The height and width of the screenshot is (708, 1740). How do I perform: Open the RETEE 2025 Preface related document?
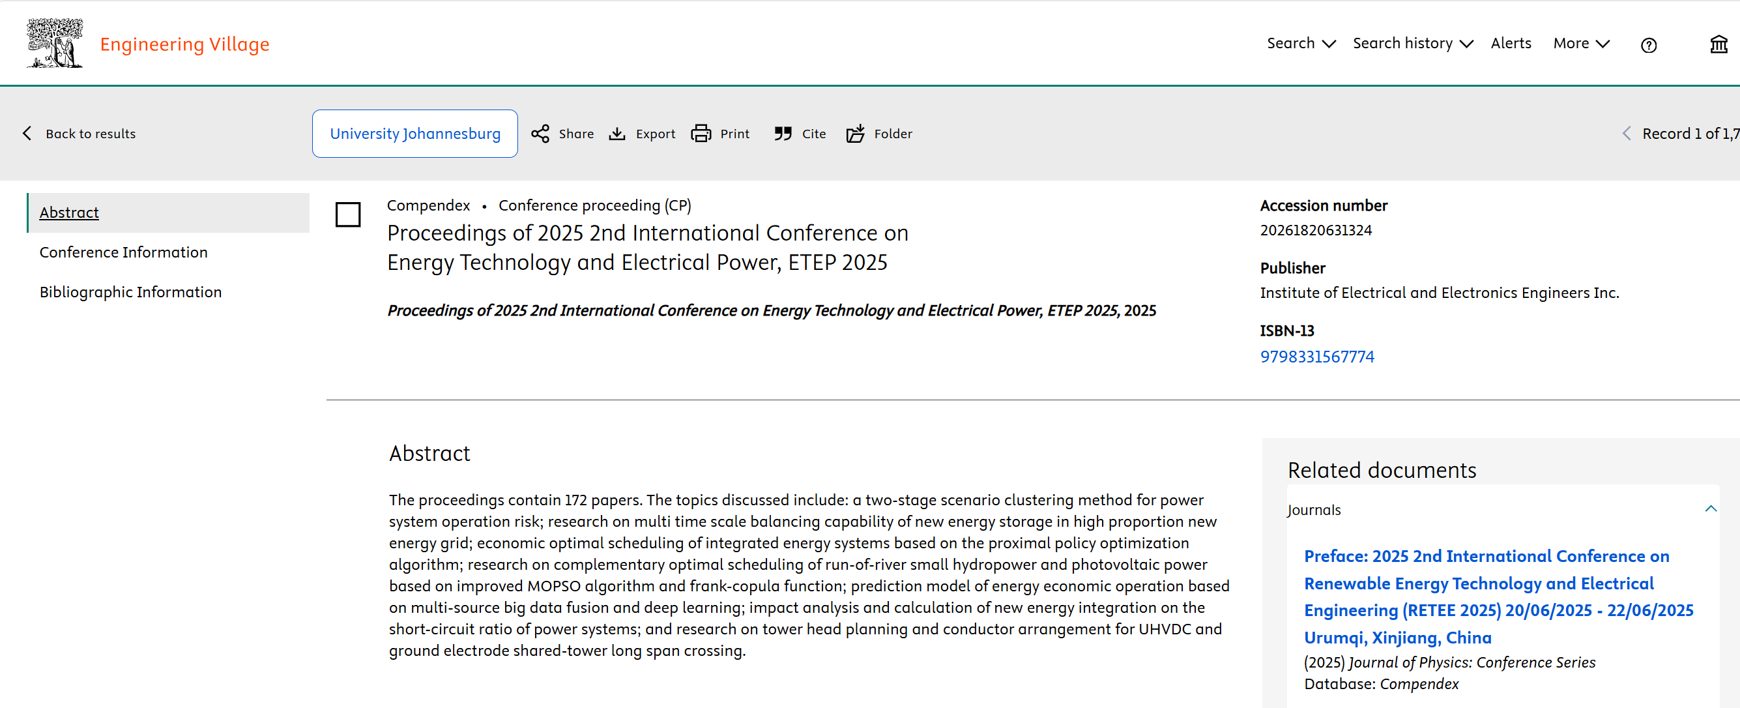pos(1498,597)
